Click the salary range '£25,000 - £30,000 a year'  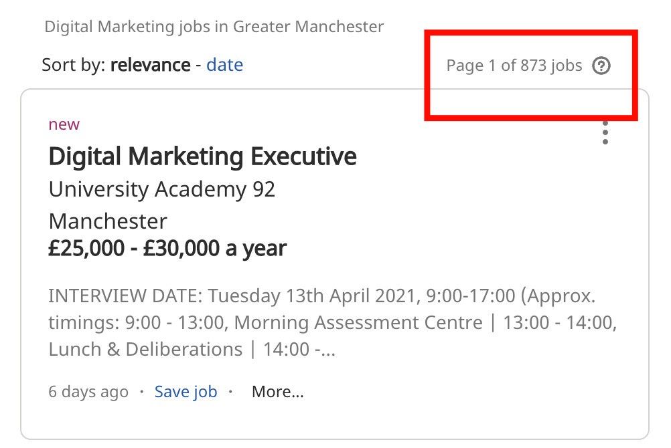tap(167, 248)
